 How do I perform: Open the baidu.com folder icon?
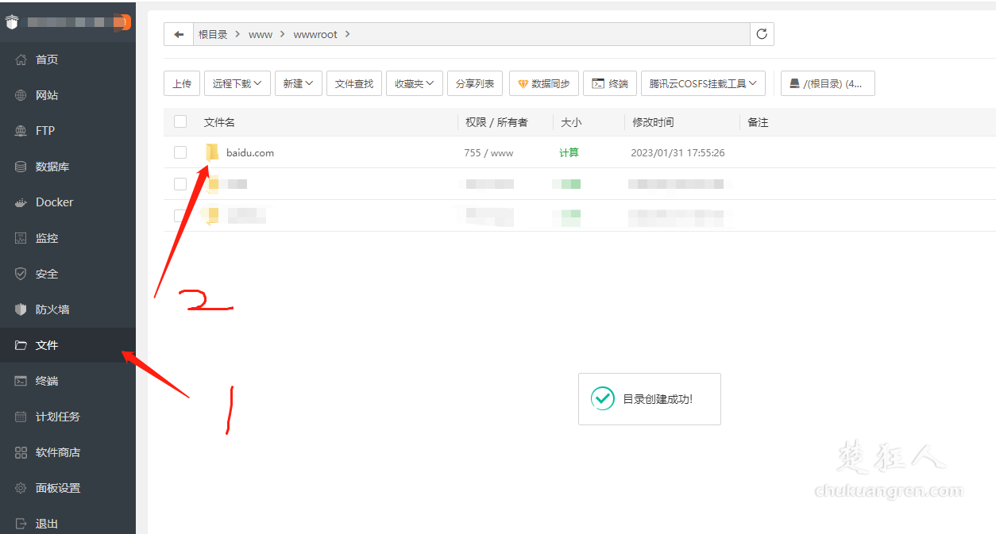coord(212,152)
